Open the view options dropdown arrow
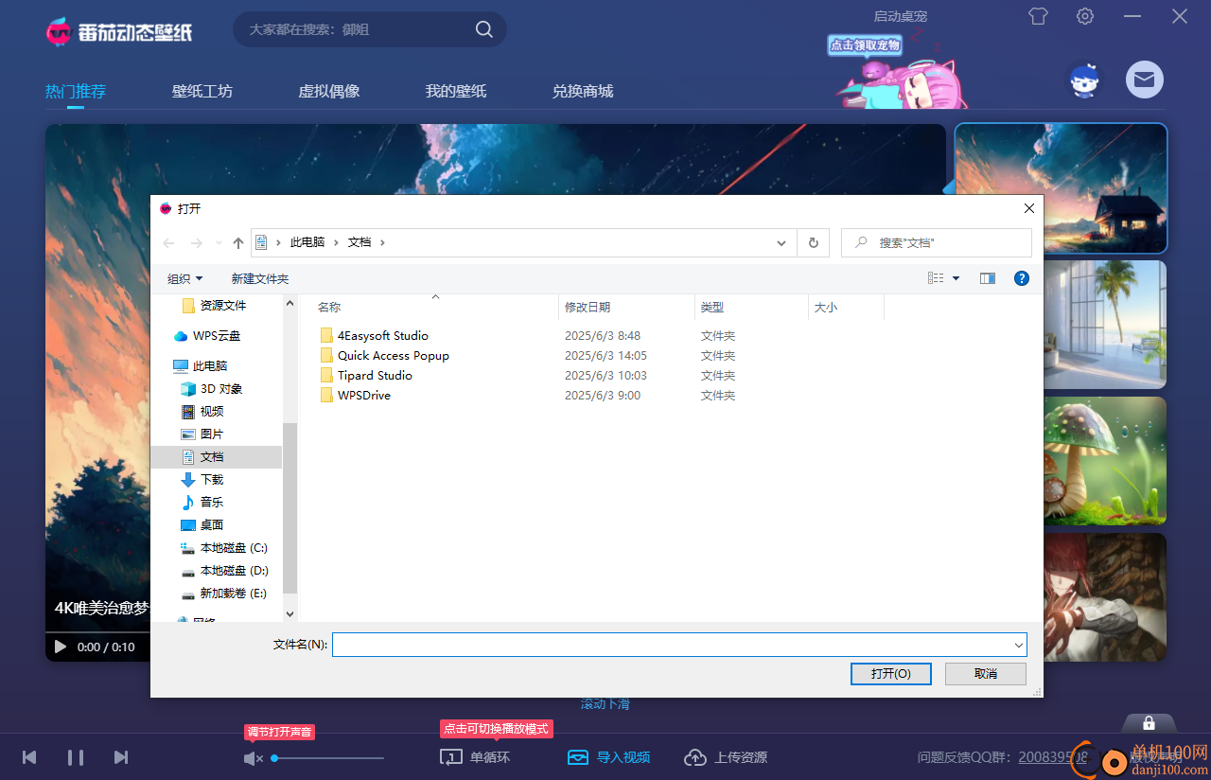1211x780 pixels. tap(956, 278)
